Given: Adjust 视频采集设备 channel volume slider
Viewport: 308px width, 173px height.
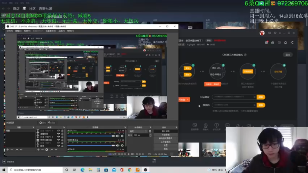Looking at the screenshot, I should pos(91,146).
